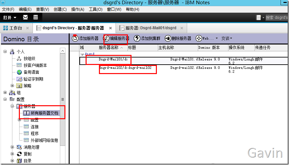Select the 外部域网络信息 view icon
The height and width of the screenshot is (165, 289).
point(26,140)
